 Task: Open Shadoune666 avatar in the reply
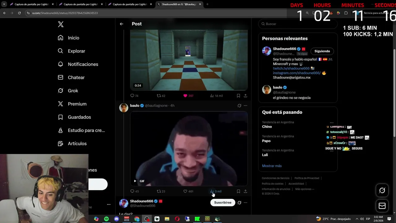click(x=124, y=203)
